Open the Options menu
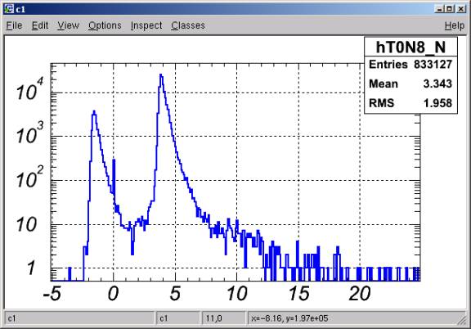 pyautogui.click(x=105, y=25)
